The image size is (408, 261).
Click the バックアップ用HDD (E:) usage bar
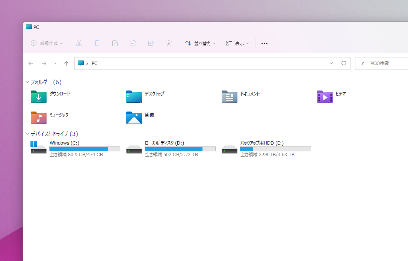click(275, 149)
